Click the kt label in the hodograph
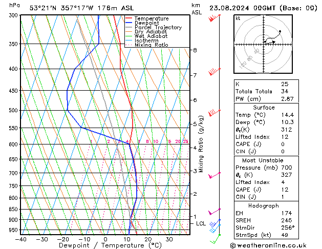 pos(238,18)
